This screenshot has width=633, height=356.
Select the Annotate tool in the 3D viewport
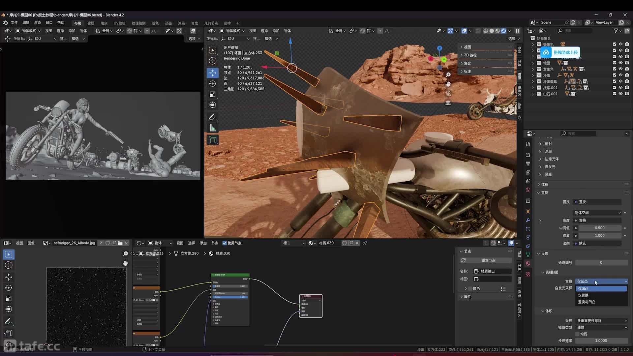213,117
